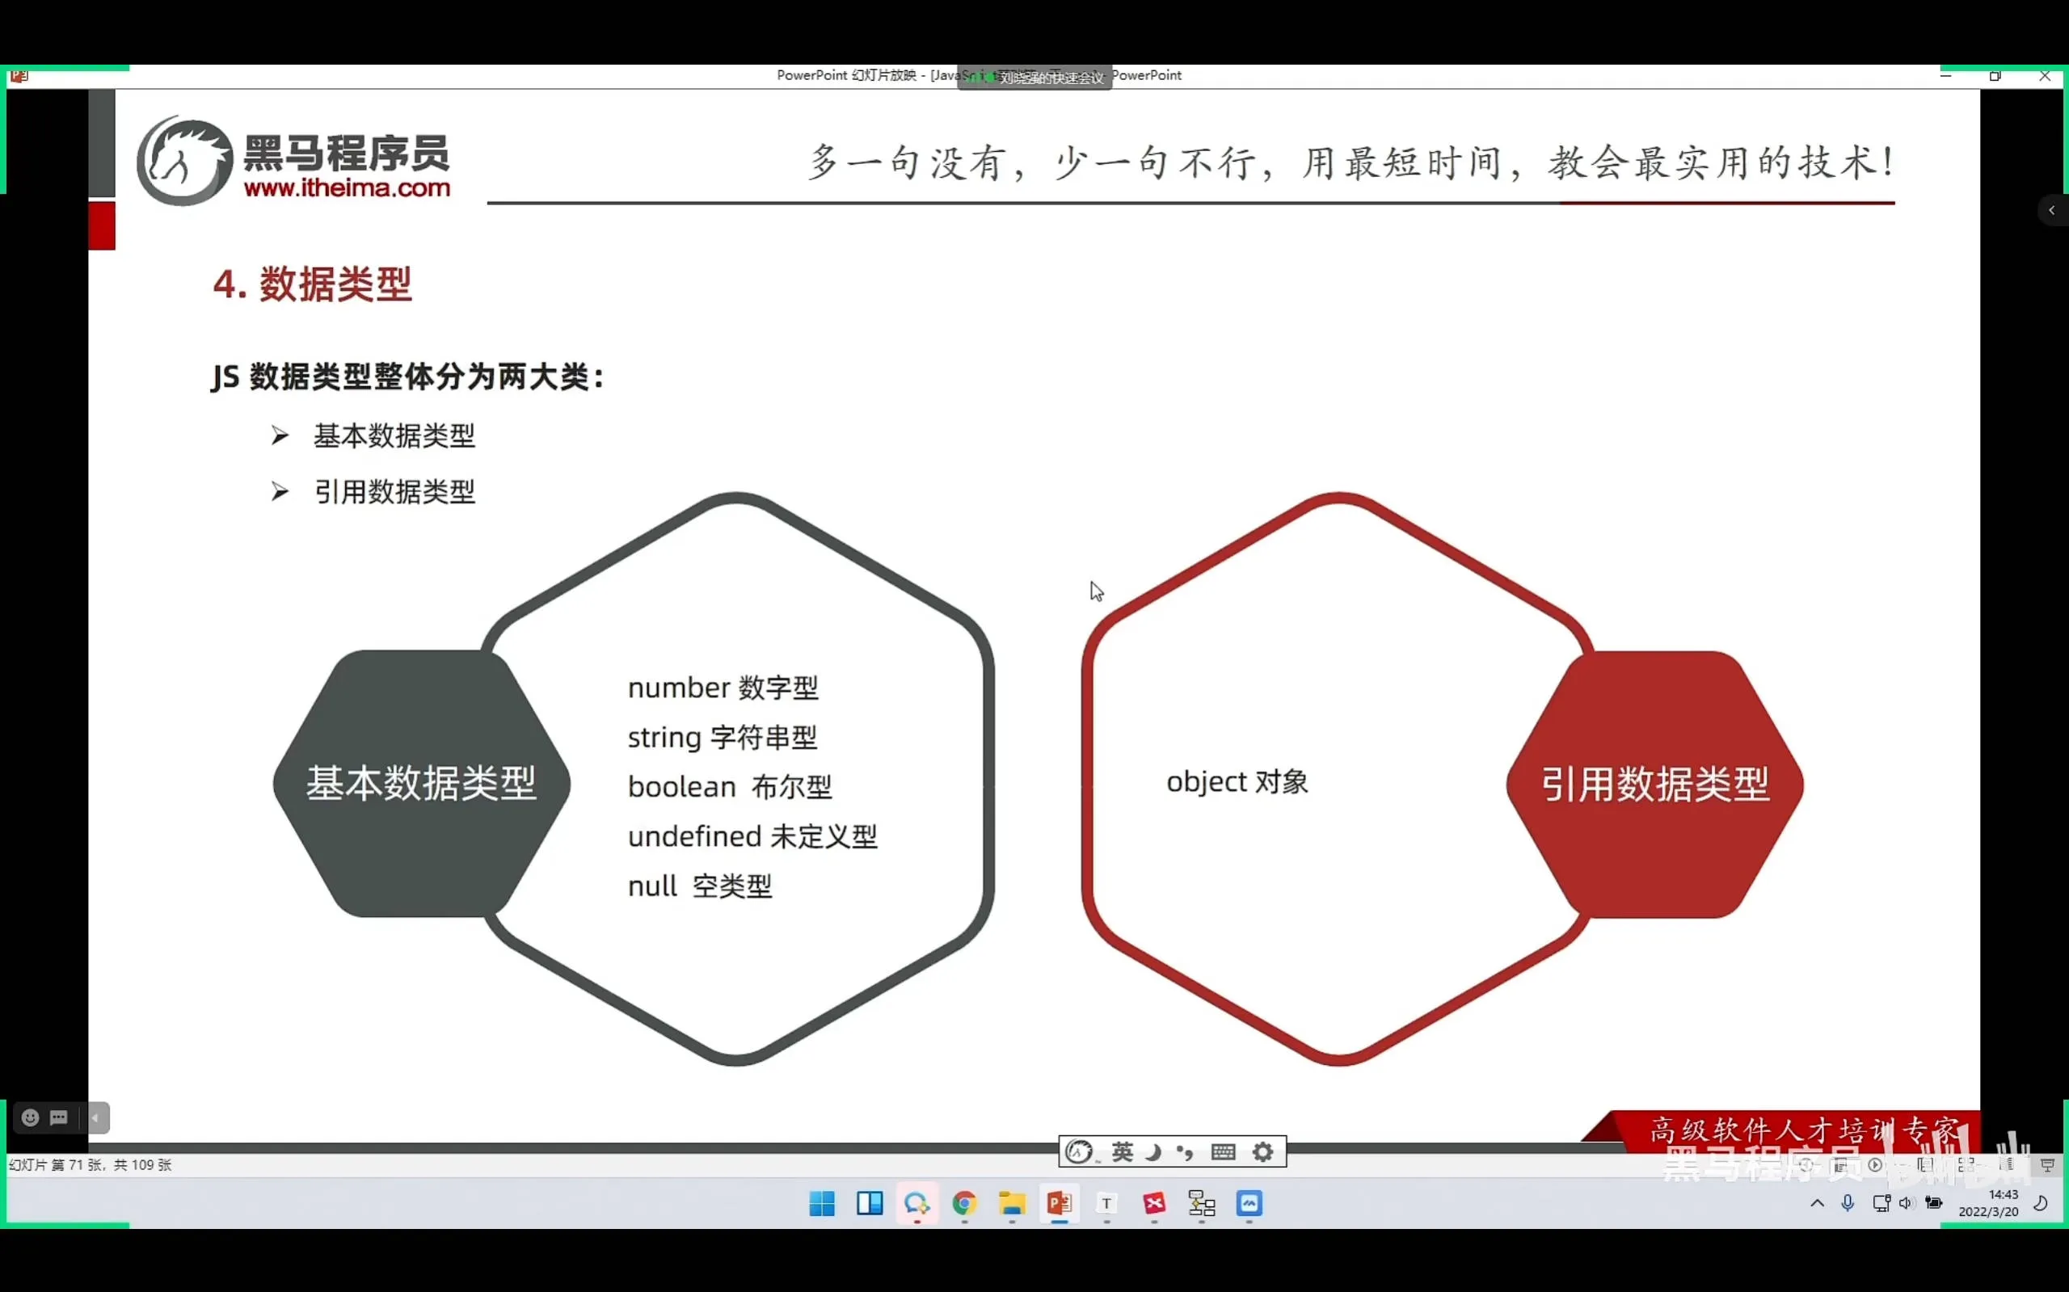Expand the right-side meeting panel chevron

pyautogui.click(x=2051, y=210)
